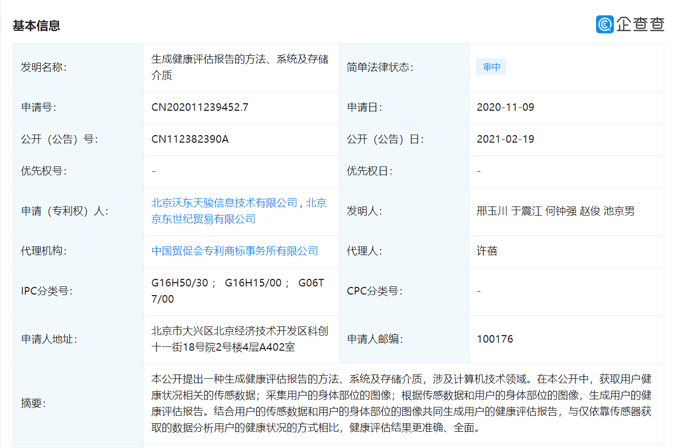Click agent name 许蓓

487,251
